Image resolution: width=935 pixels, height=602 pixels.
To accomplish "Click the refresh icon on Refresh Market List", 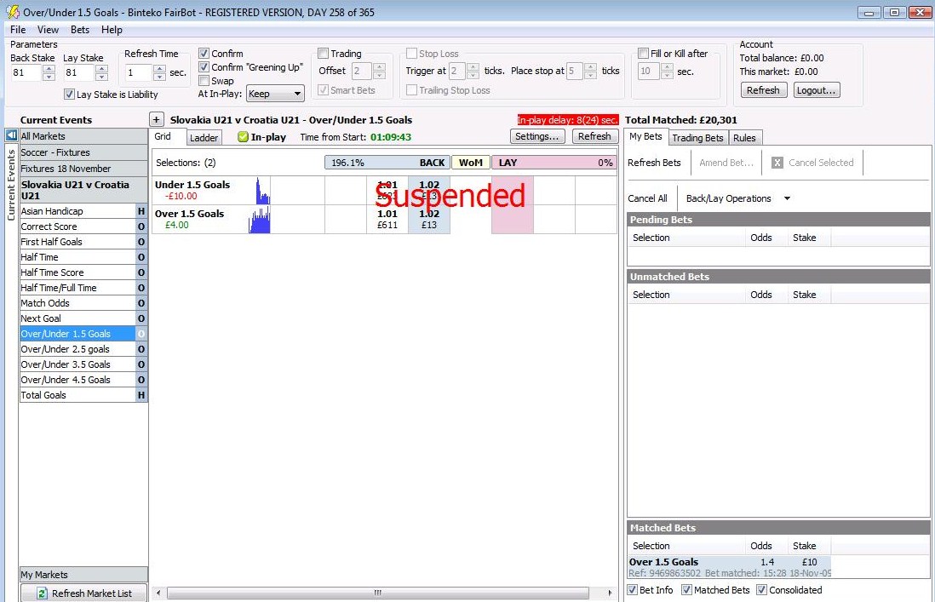I will point(42,593).
